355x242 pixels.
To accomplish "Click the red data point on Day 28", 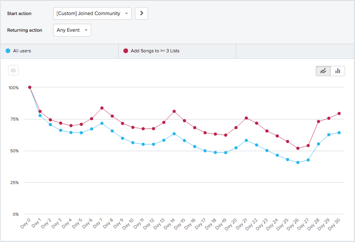I will 319,121.
